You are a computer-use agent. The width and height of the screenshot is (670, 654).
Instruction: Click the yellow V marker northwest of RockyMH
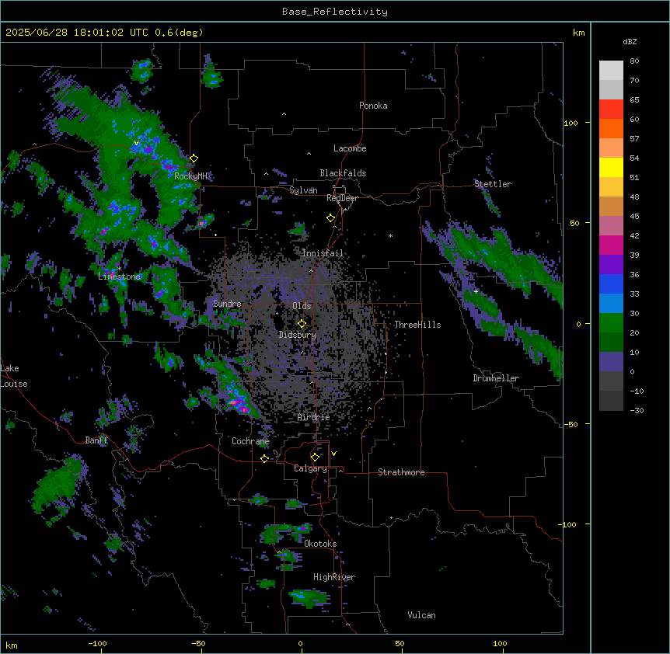[136, 143]
